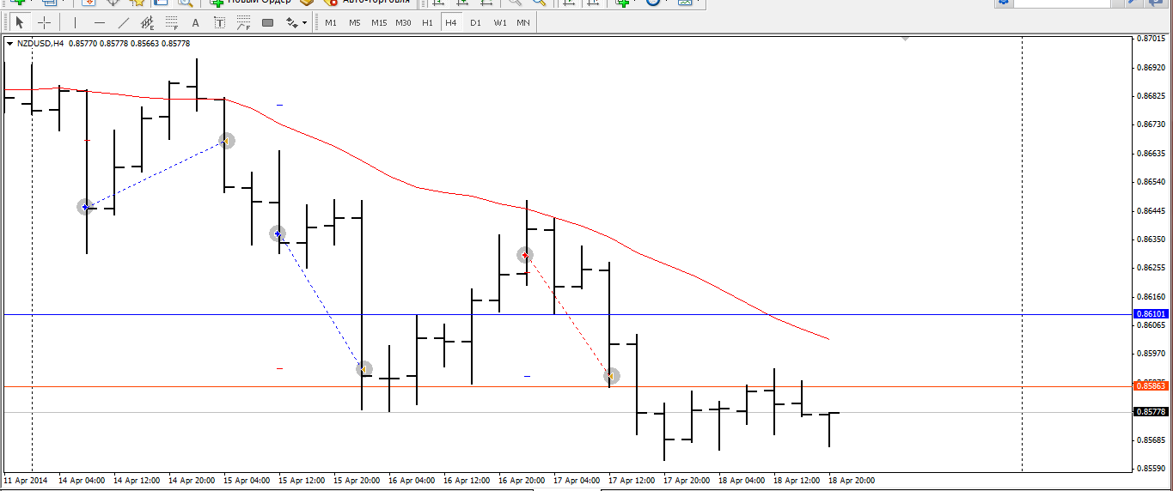The image size is (1173, 491).
Task: Choose the Horizontal Line drawing tool
Action: click(100, 22)
